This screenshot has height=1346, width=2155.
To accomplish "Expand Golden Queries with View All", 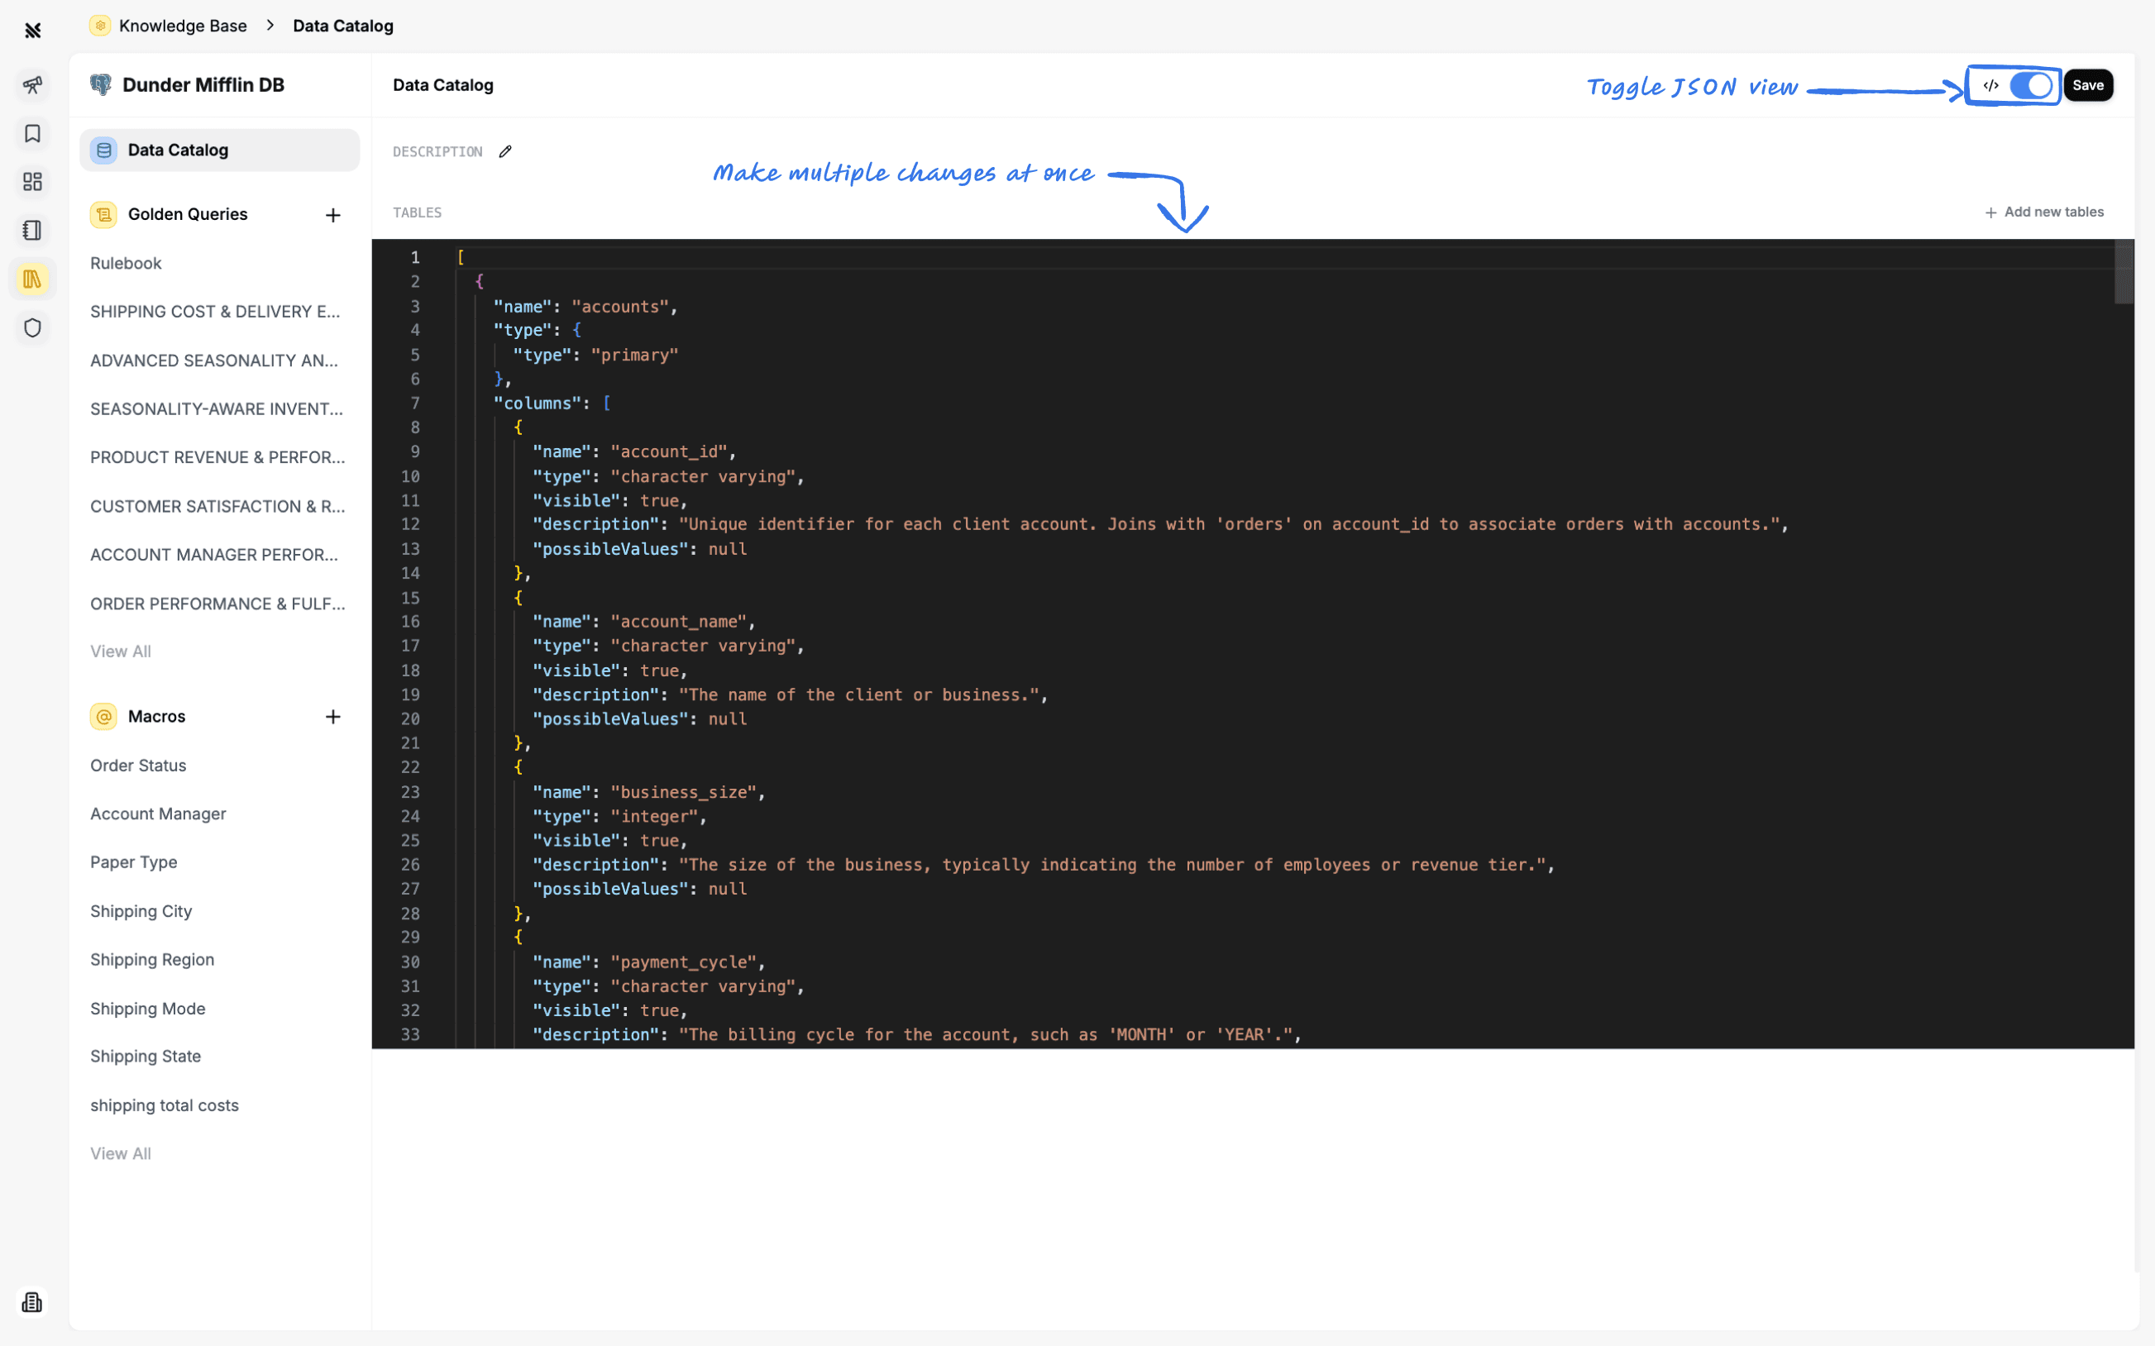I will coord(120,651).
